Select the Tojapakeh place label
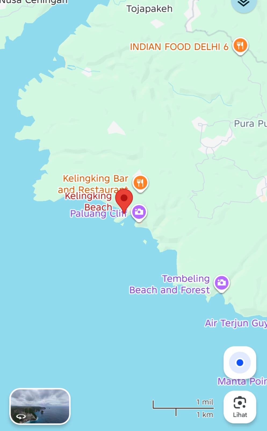The image size is (267, 431). click(149, 9)
